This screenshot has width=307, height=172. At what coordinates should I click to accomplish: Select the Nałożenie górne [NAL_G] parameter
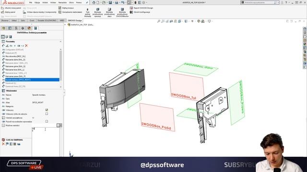point(15,66)
